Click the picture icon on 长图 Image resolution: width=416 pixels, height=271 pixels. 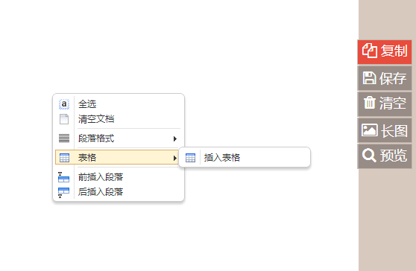(369, 130)
